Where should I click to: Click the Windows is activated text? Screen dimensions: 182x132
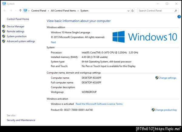tap(62, 104)
